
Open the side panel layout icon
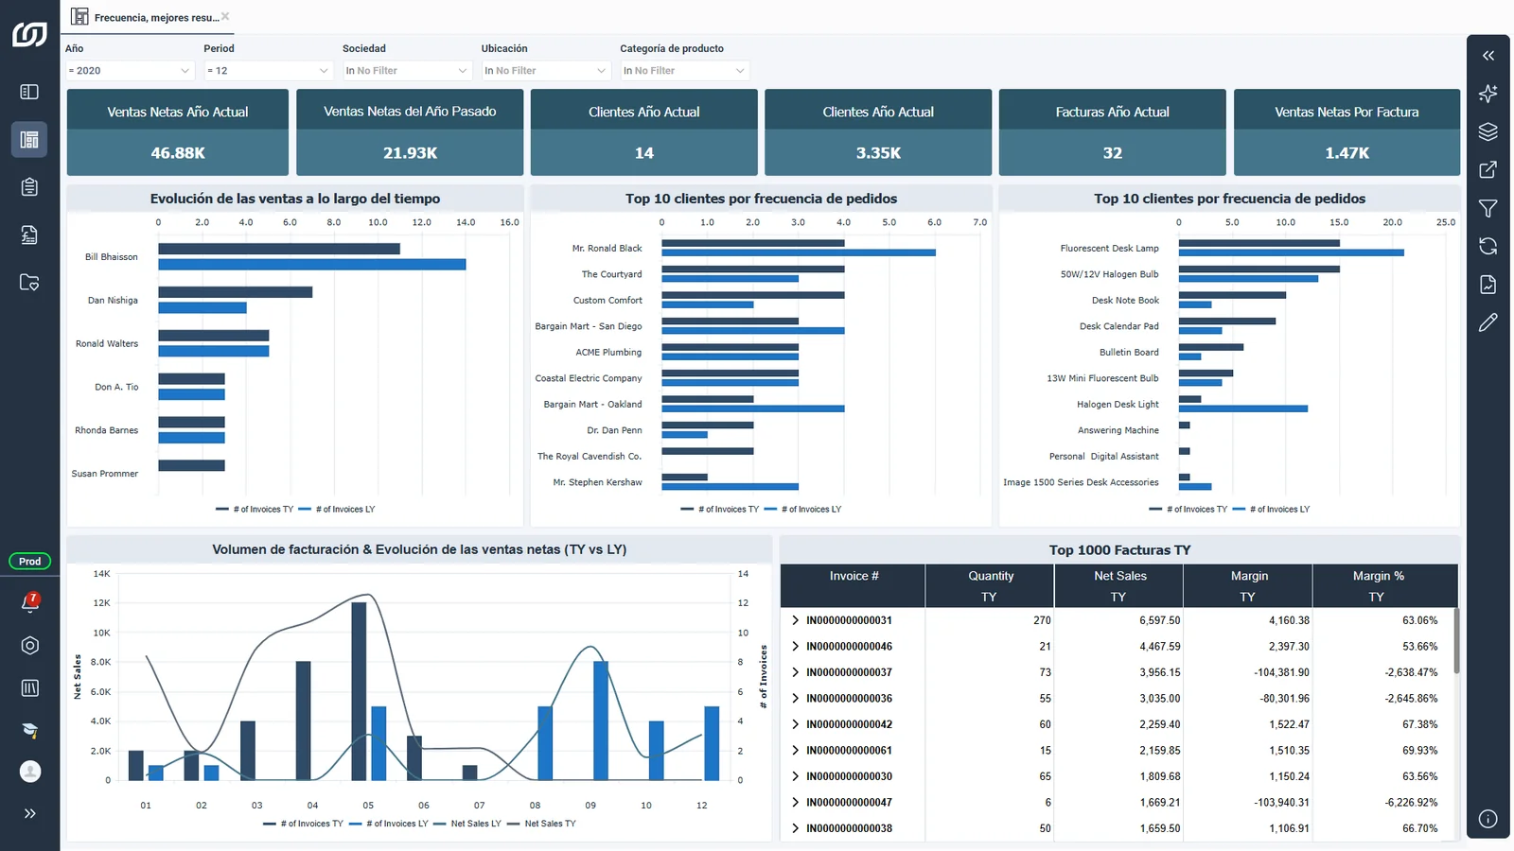29,92
